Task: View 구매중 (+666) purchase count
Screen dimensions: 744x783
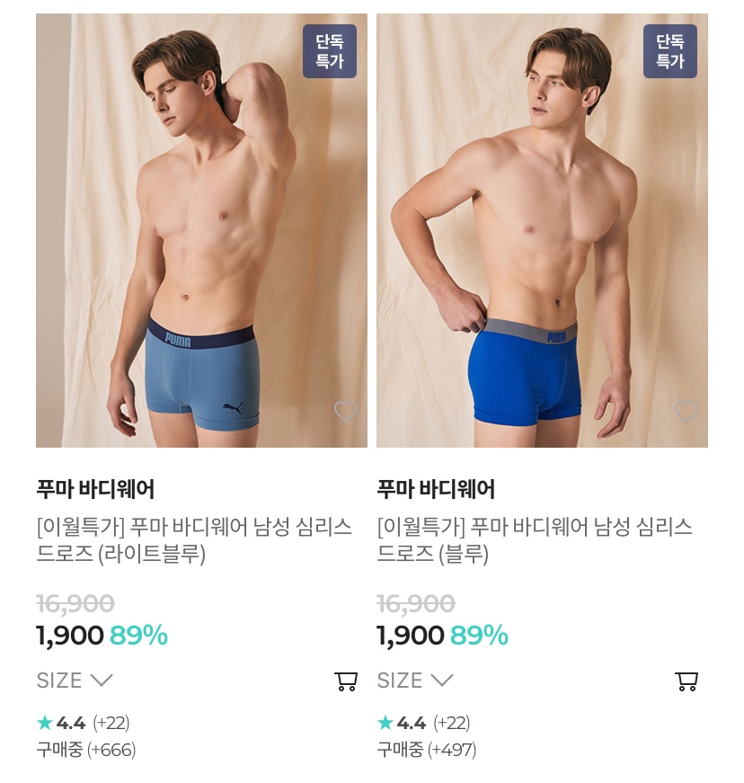Action: click(x=86, y=750)
